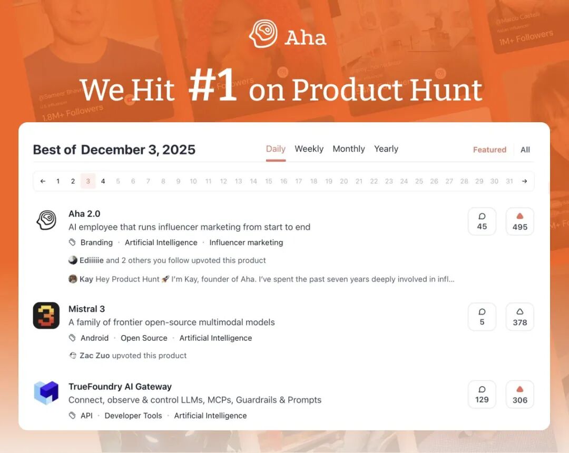Click Kay's avatar in the maker comment
Viewport: 569px width, 453px height.
pos(73,279)
